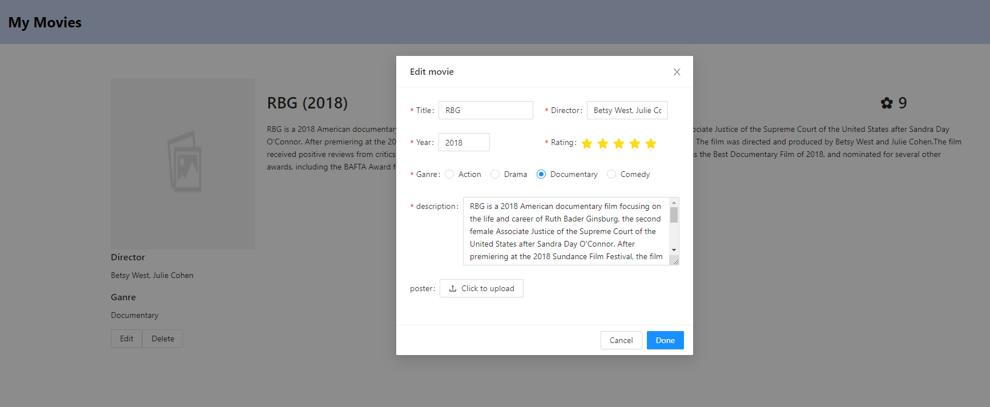Click the RBG (2018) movie heading
Image resolution: width=990 pixels, height=407 pixels.
pos(307,103)
